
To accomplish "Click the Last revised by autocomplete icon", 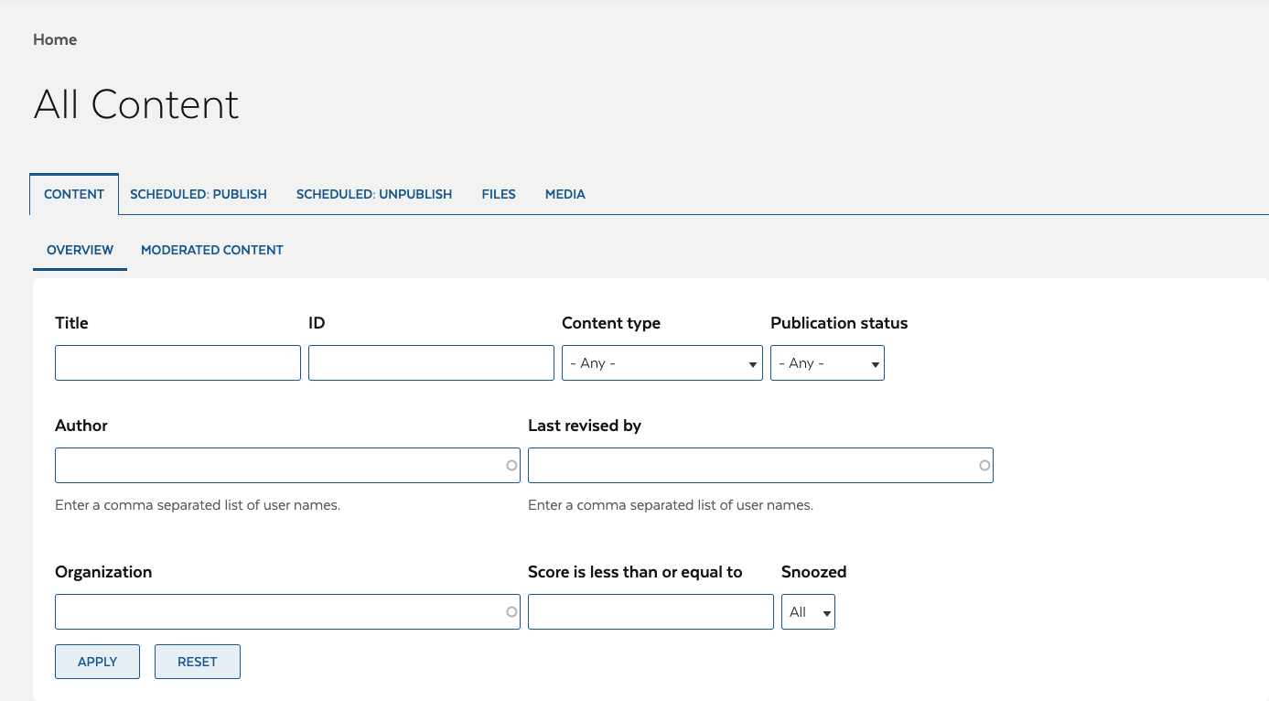I will [984, 466].
